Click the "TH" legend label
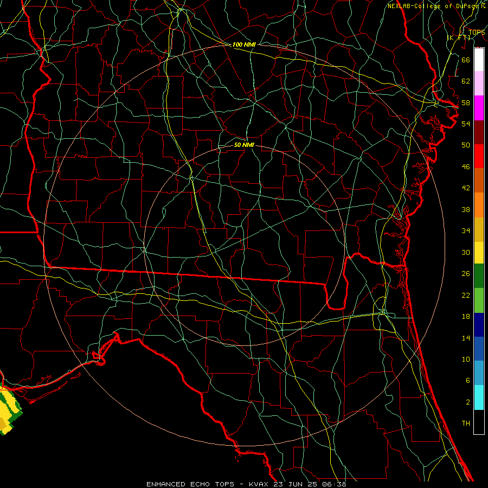488x488 pixels. pyautogui.click(x=466, y=423)
